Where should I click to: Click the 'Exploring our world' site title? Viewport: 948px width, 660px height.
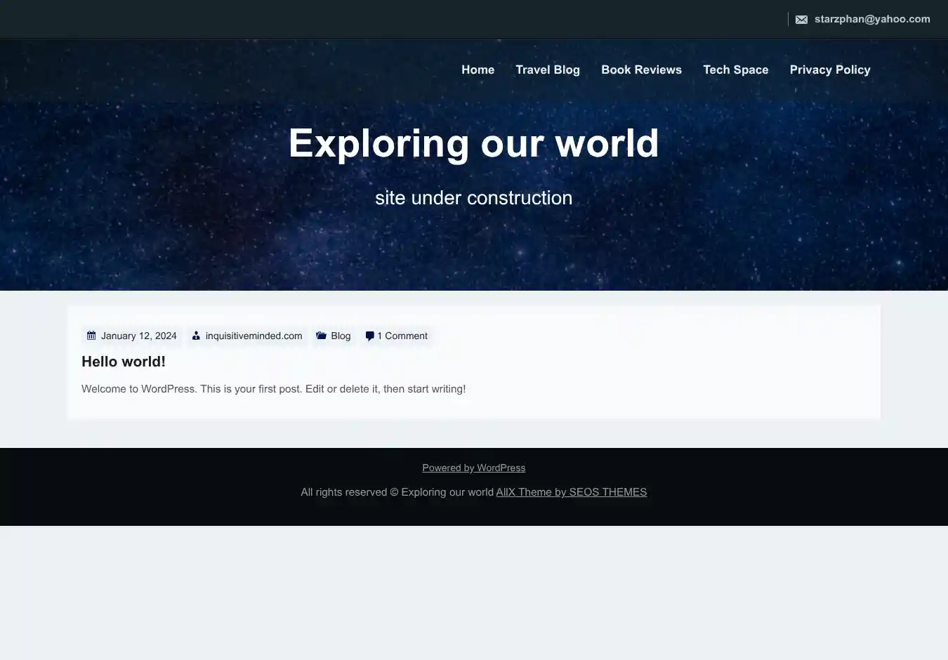coord(473,143)
